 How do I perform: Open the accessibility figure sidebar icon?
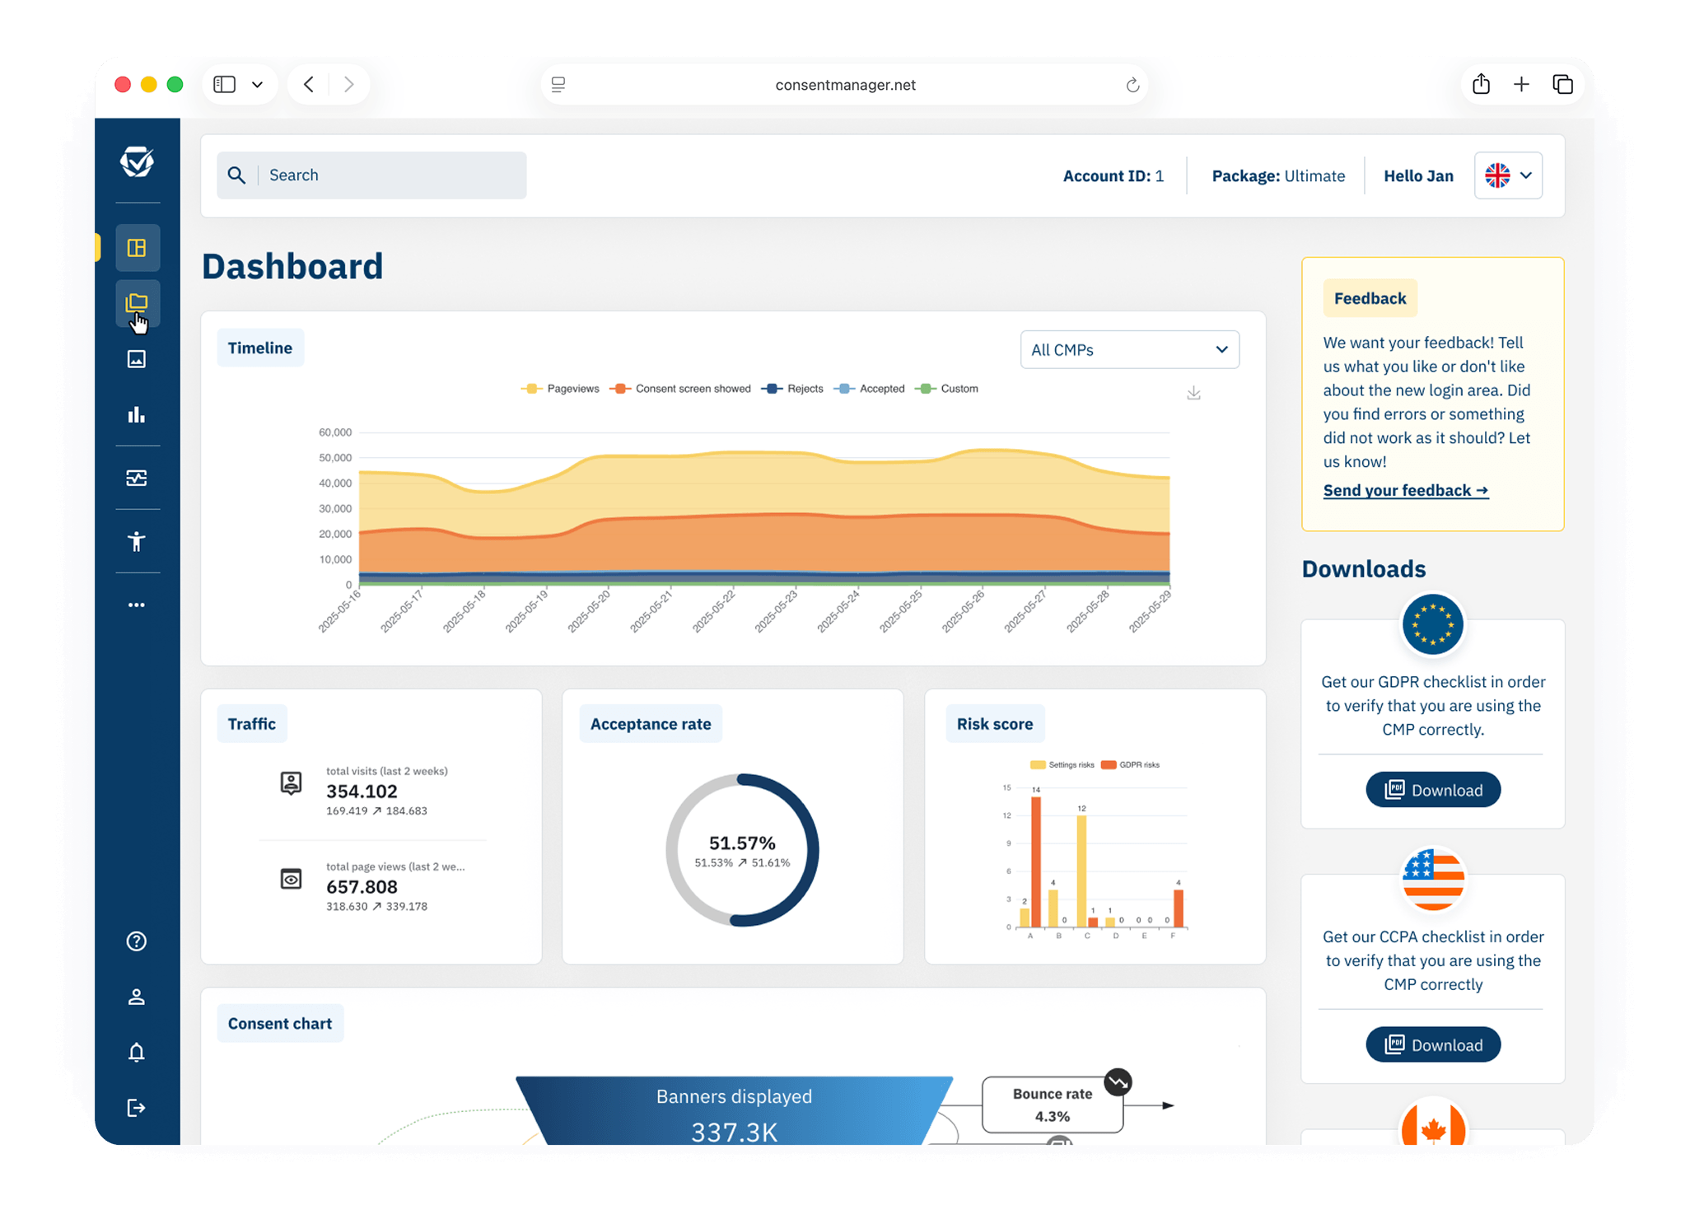coord(137,541)
